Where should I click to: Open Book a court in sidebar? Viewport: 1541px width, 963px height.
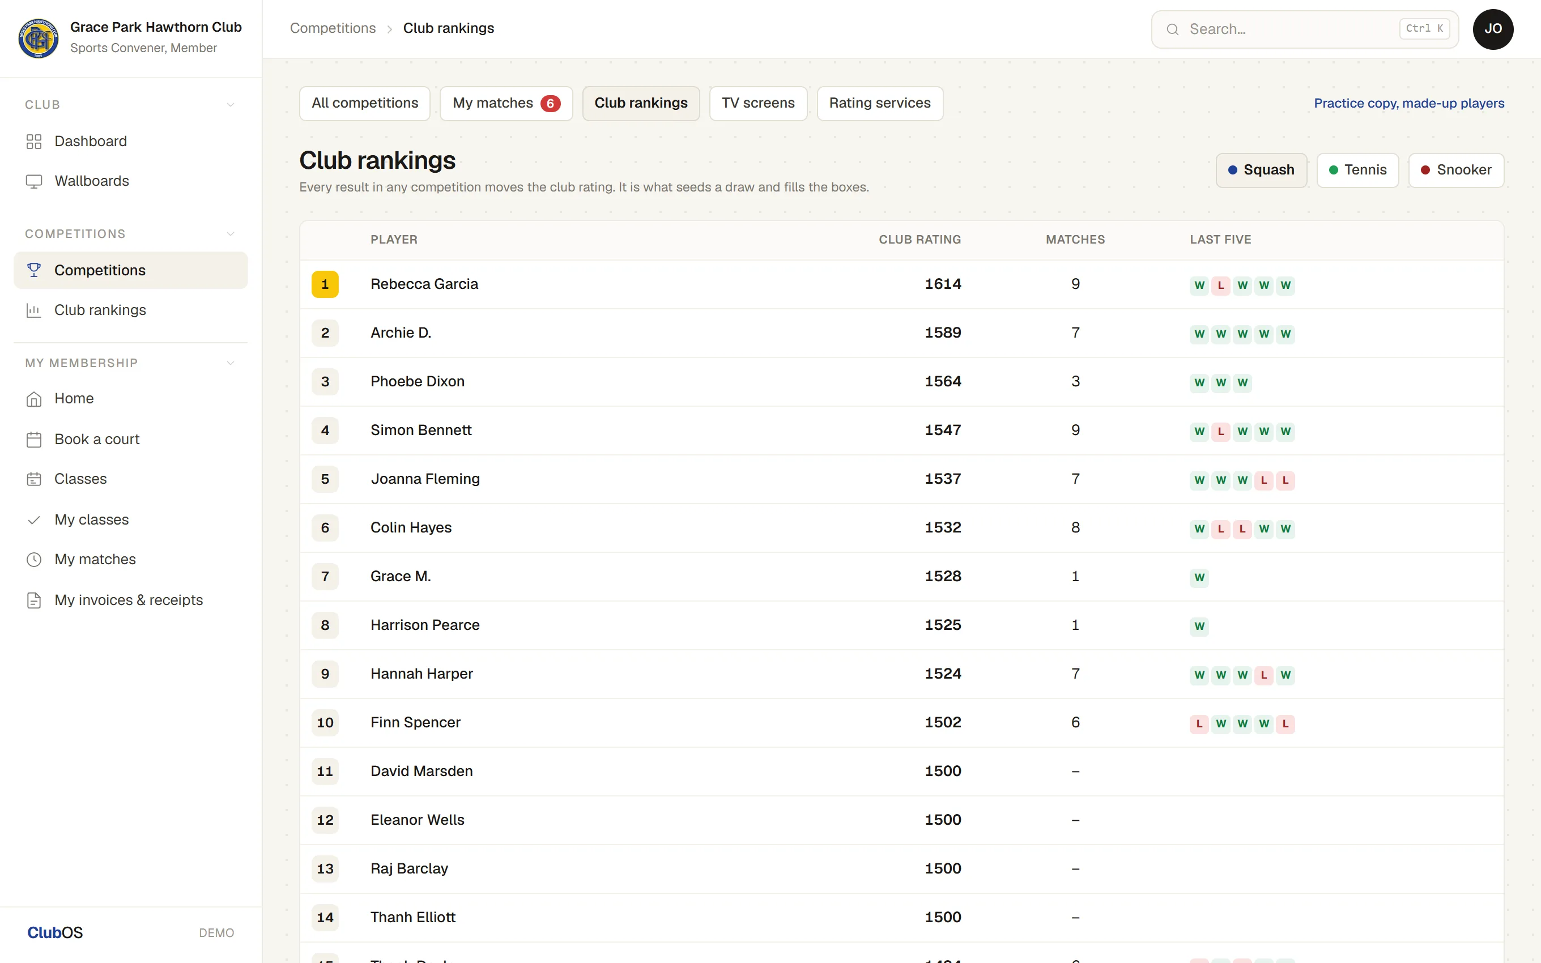point(130,440)
